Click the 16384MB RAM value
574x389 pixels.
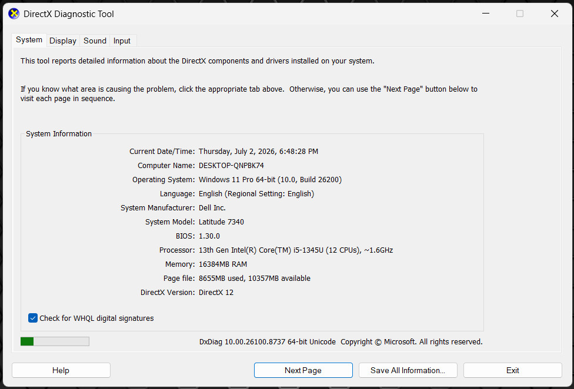point(222,264)
